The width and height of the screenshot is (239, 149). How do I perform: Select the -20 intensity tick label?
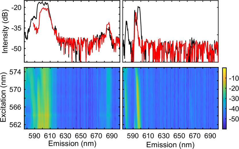[17, 7]
